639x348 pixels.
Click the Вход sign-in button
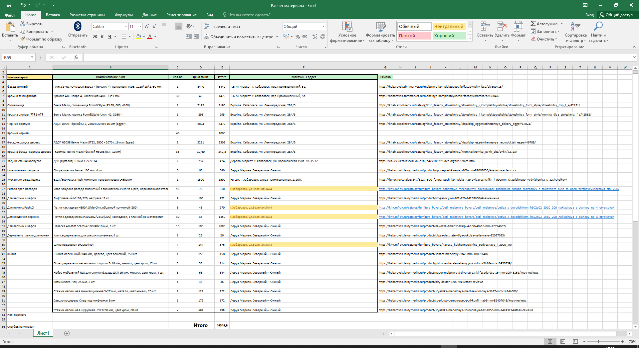click(x=589, y=15)
